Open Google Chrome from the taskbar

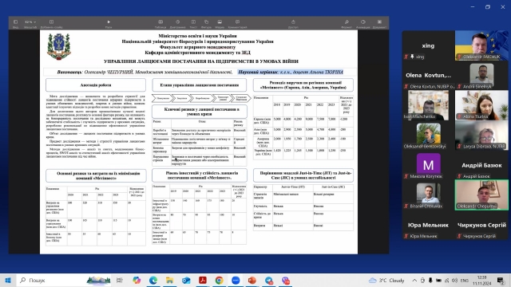[219, 280]
